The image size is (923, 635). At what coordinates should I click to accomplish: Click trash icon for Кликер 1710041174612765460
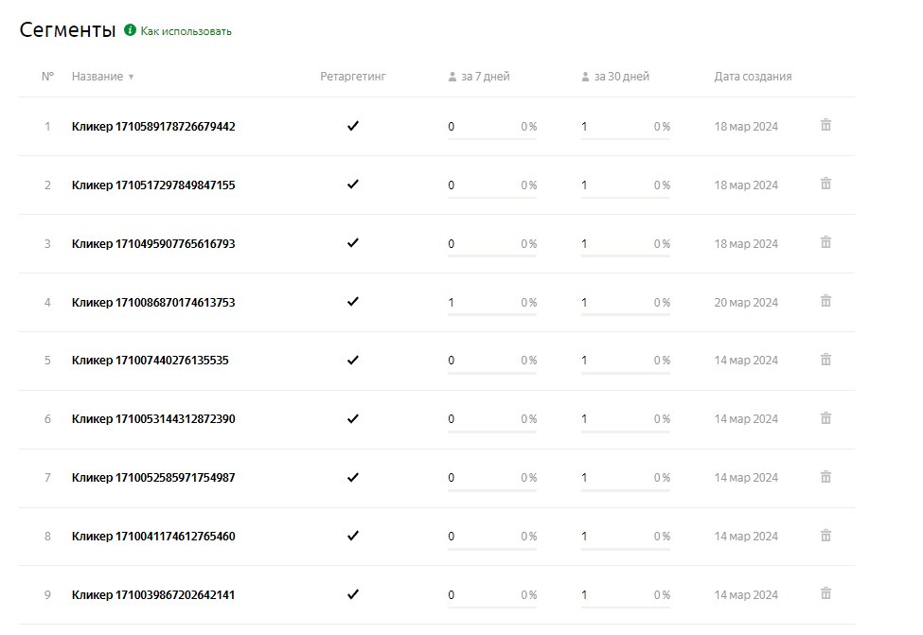(825, 535)
